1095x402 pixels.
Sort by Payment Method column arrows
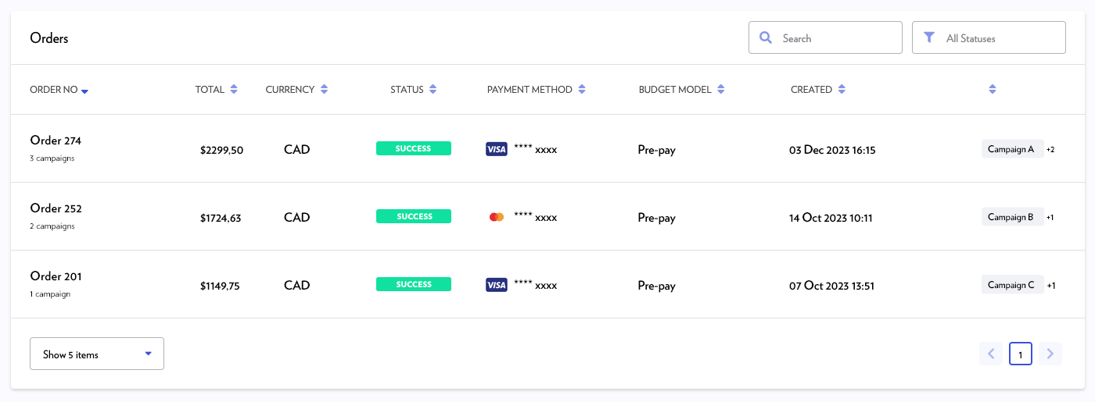point(582,90)
